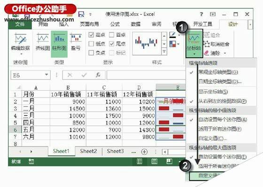263x187 pixels.
Task: Switch to the Design (设计) tab
Action: tap(233, 24)
